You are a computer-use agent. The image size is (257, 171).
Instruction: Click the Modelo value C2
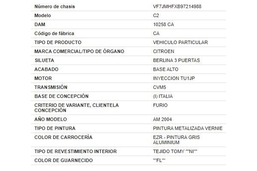tap(156, 15)
